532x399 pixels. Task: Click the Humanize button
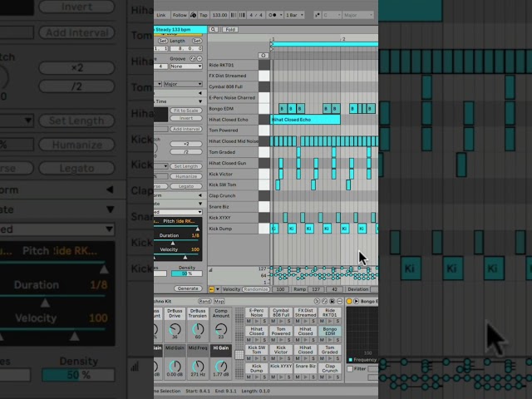point(186,176)
